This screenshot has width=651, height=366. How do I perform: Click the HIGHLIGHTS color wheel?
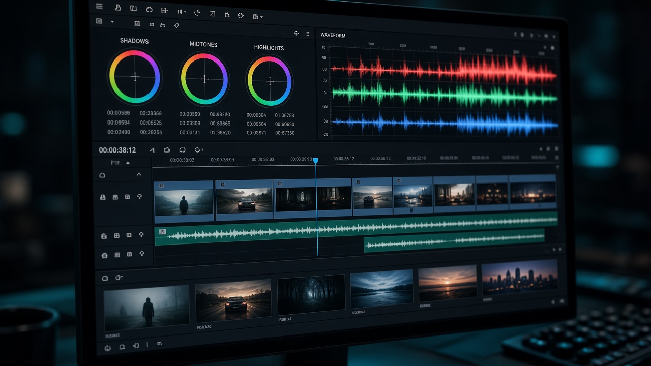tap(270, 81)
